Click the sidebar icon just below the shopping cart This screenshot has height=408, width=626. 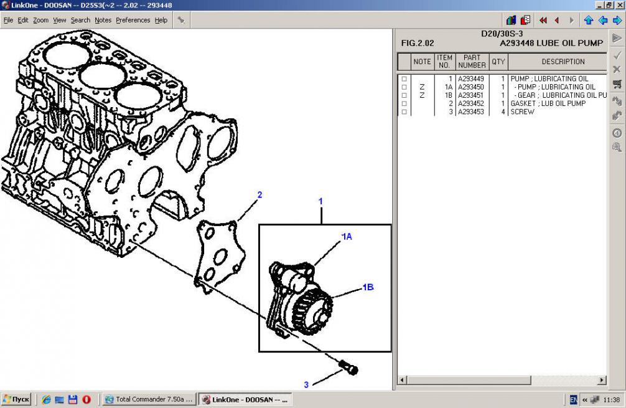click(x=617, y=101)
